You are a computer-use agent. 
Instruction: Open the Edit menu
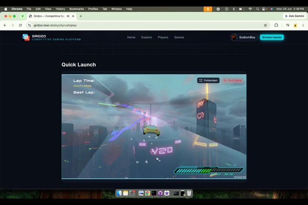38,9
